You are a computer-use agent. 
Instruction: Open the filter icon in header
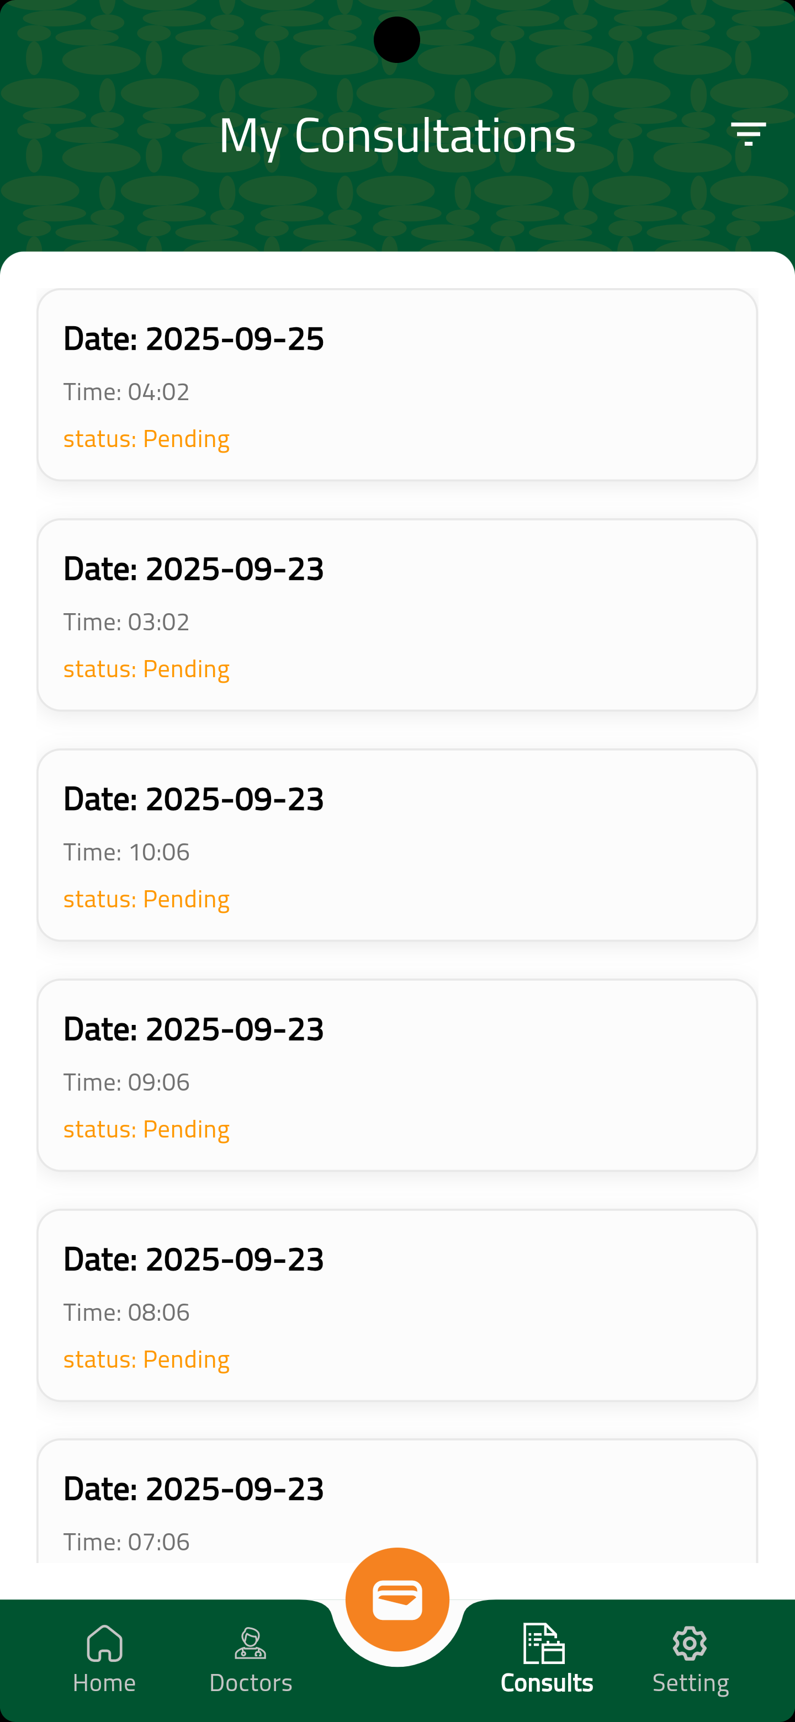click(x=748, y=134)
